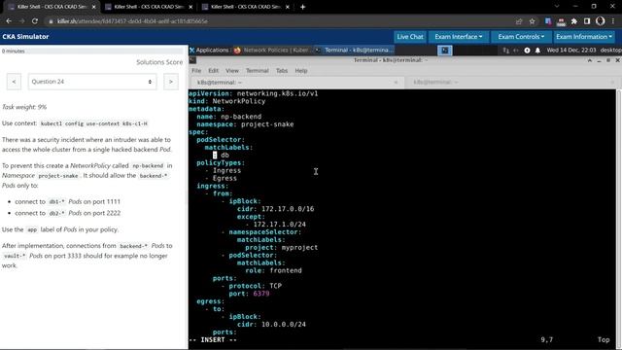The height and width of the screenshot is (350, 622).
Task: Close the third Killer Shell browser tab
Action: pos(288,7)
